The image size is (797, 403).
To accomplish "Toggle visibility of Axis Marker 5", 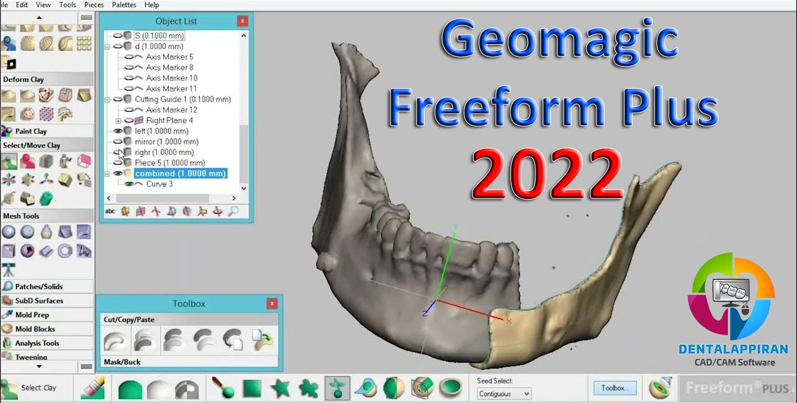I will click(130, 57).
